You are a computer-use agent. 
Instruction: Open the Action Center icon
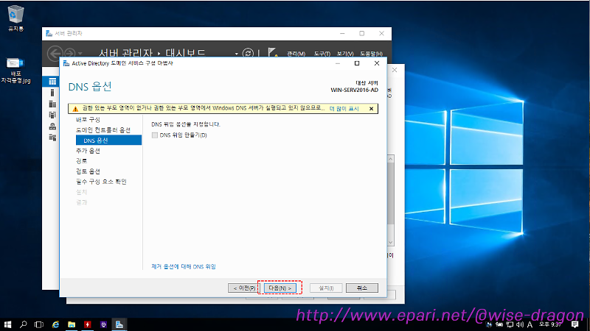coord(575,324)
